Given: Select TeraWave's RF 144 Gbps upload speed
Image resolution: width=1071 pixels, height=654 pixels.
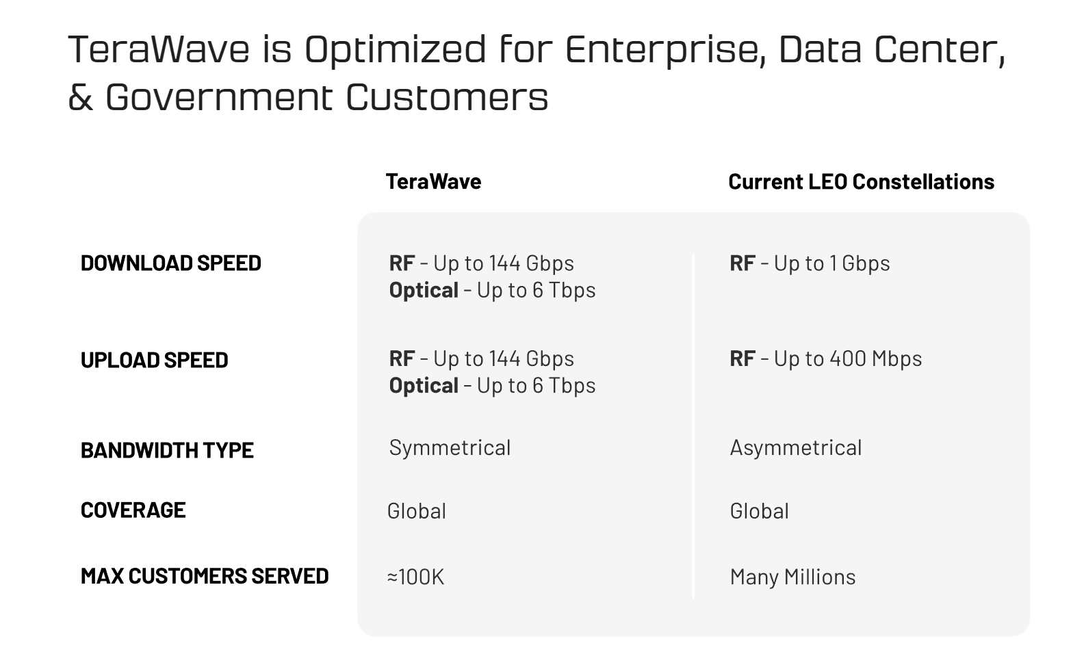Looking at the screenshot, I should [x=481, y=358].
